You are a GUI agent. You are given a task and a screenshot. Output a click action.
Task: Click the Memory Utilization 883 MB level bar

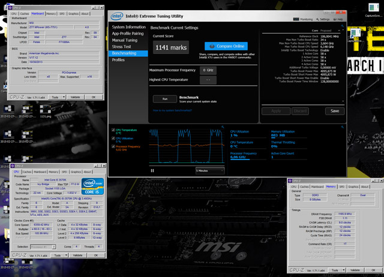289,138
